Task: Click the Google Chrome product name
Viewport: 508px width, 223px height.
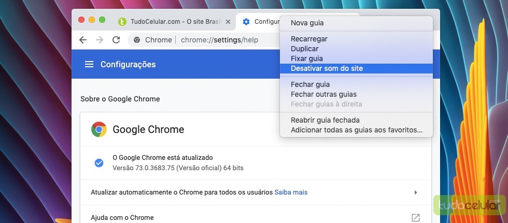Action: coord(148,129)
